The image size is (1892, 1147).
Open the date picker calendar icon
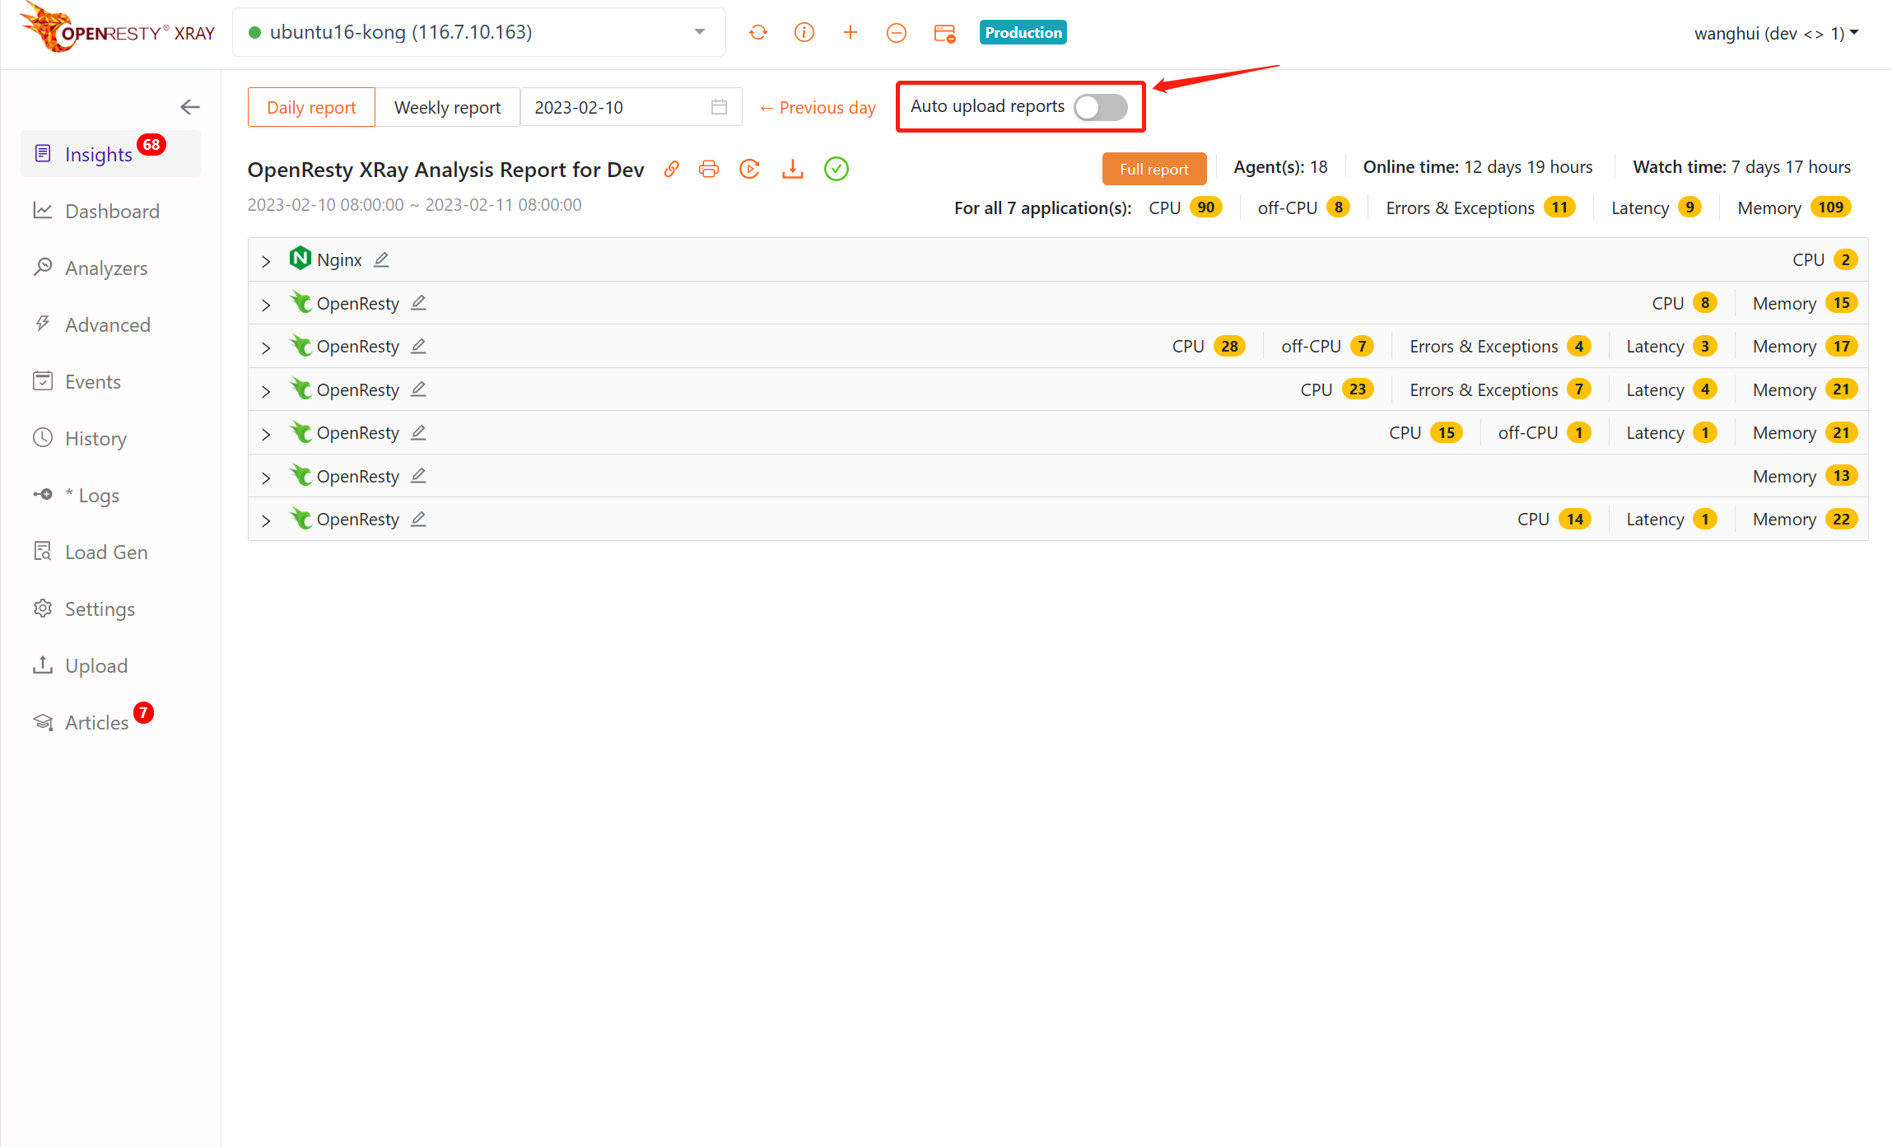tap(719, 107)
